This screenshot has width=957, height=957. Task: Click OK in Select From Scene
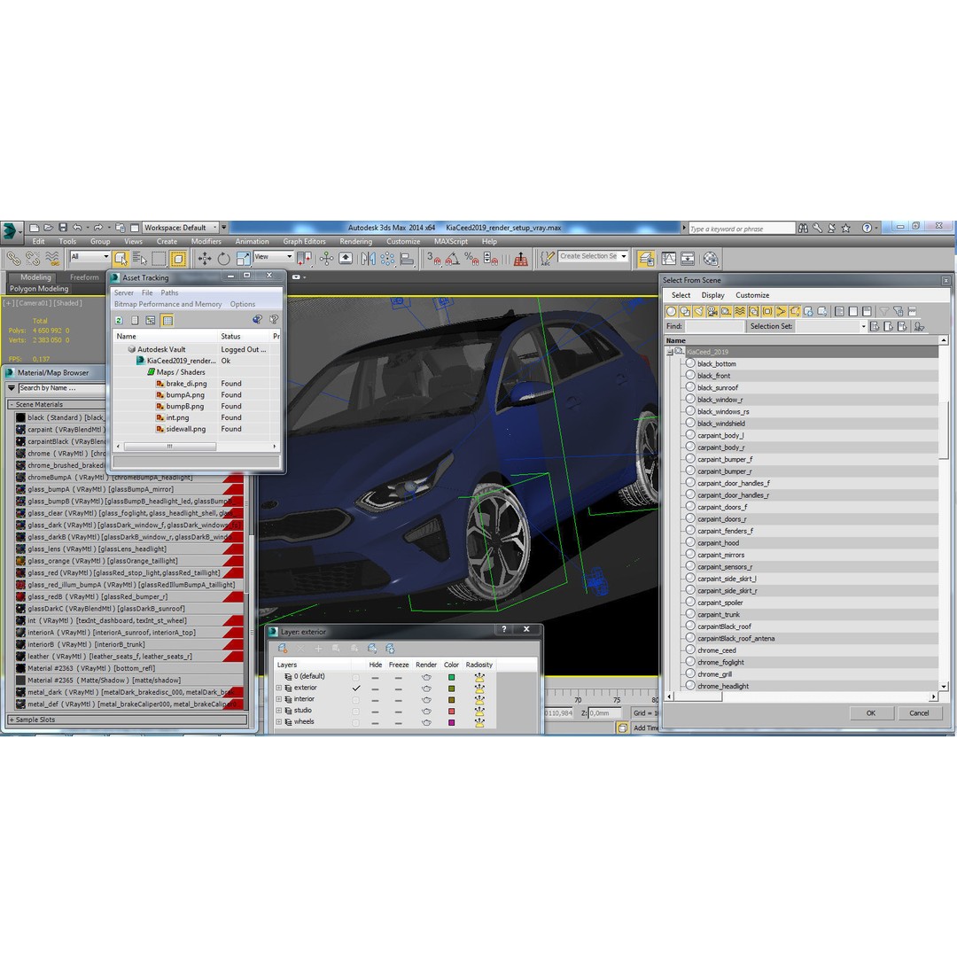(x=871, y=712)
